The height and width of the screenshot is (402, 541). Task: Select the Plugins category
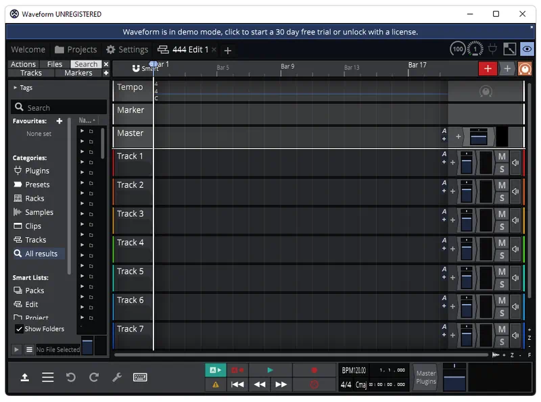point(32,171)
